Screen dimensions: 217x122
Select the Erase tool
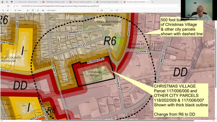pyautogui.click(x=28, y=11)
